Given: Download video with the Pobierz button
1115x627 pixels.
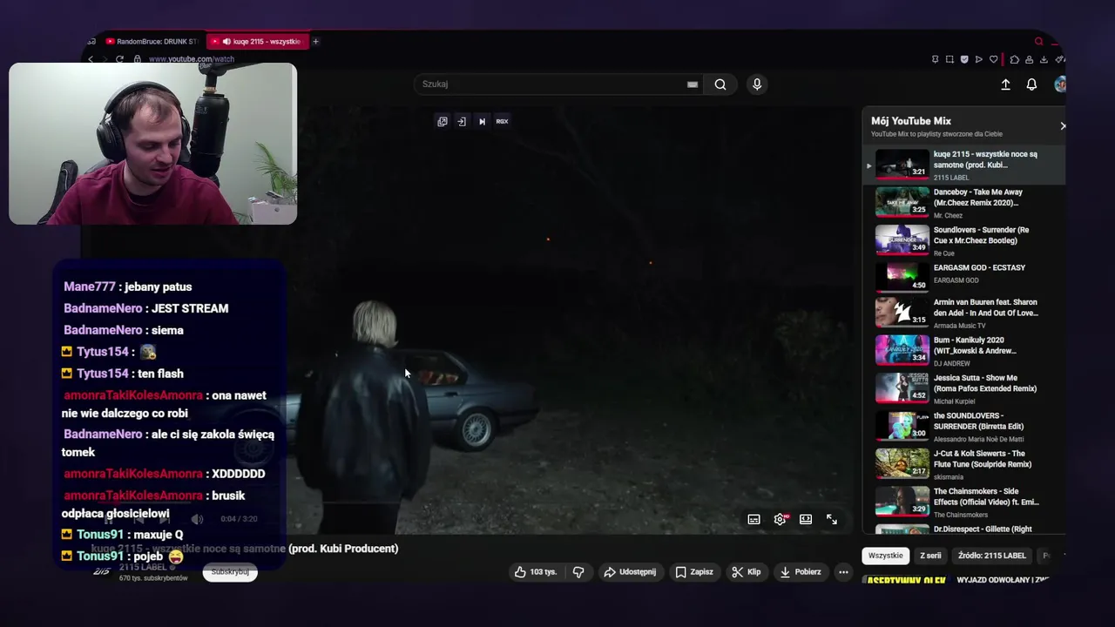Looking at the screenshot, I should pyautogui.click(x=801, y=572).
